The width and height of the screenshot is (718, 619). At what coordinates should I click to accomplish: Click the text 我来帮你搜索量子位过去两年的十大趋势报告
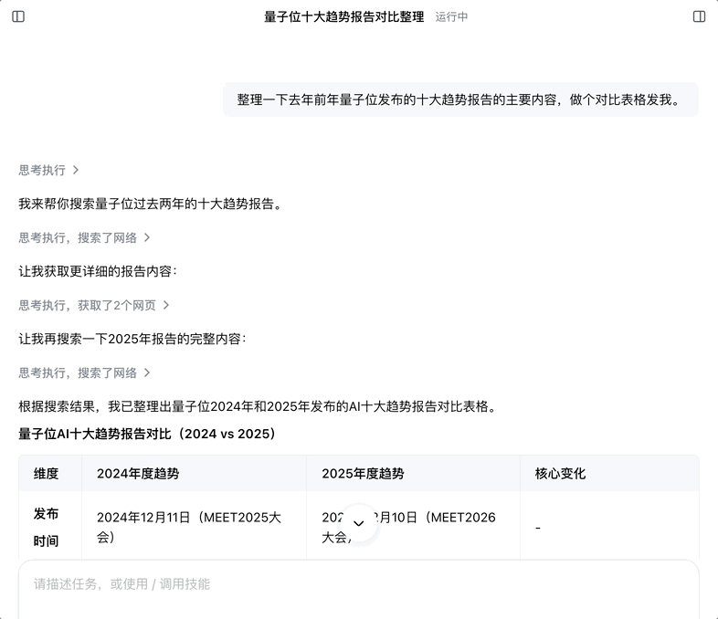click(x=150, y=204)
